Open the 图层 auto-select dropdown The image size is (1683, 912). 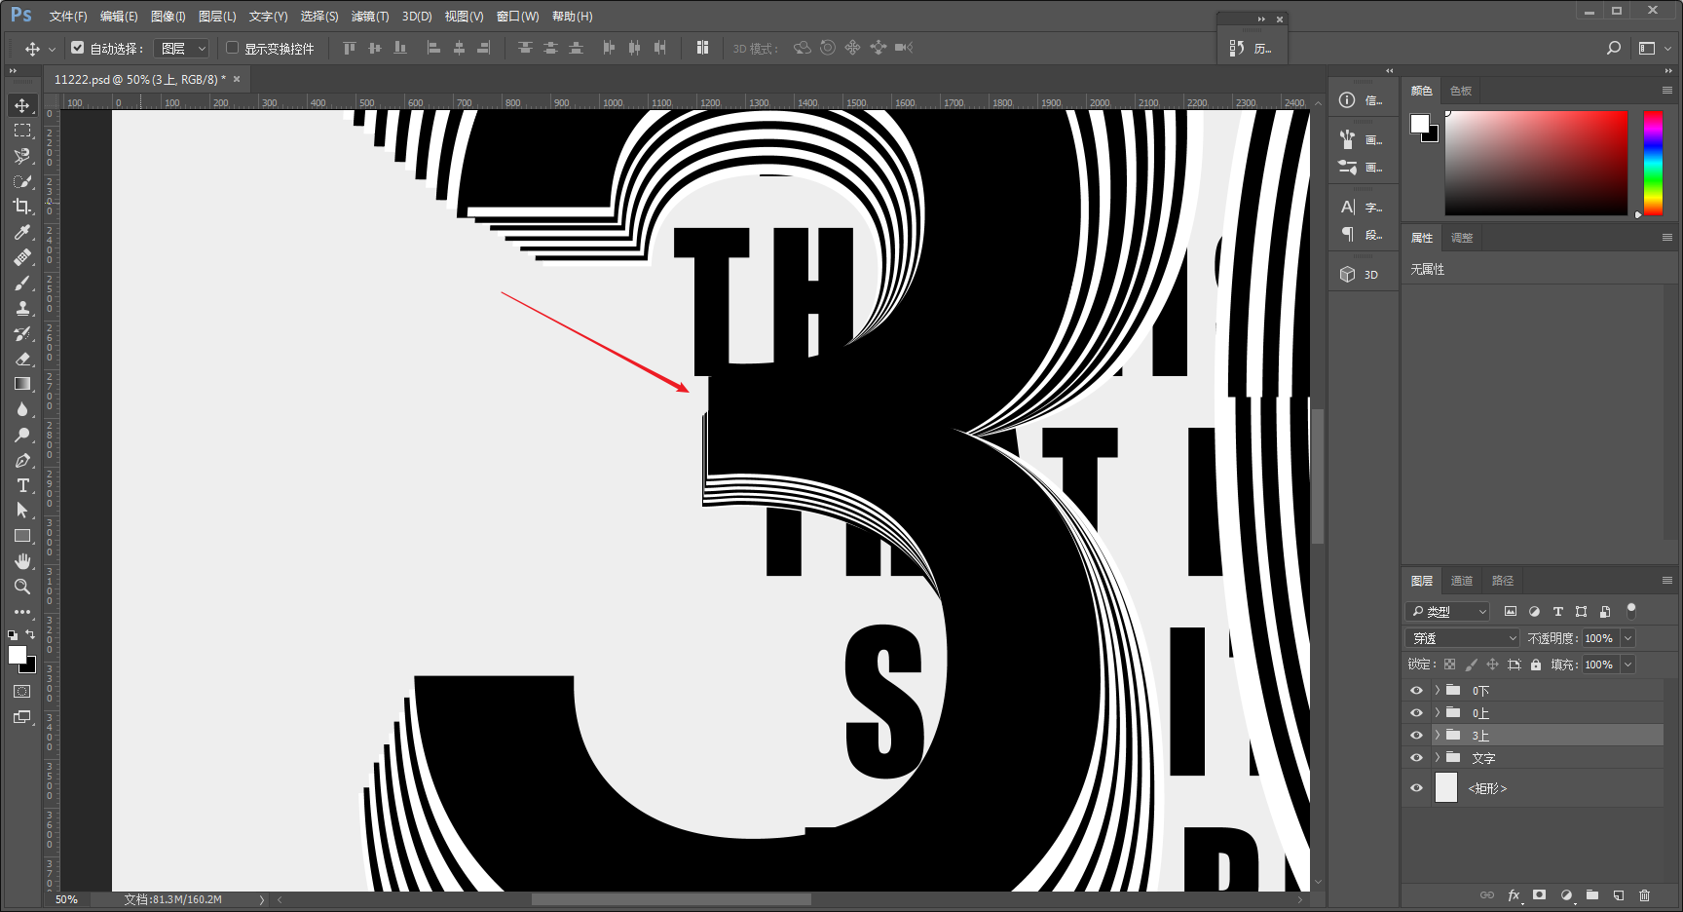click(182, 48)
